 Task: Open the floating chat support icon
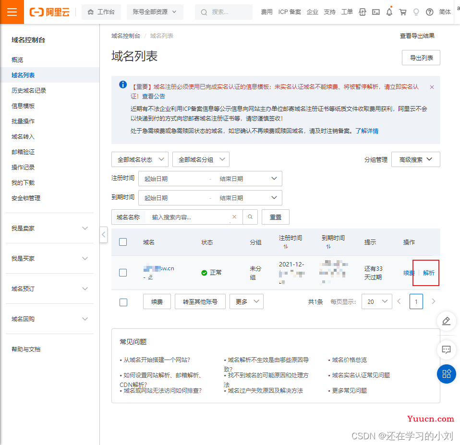[446, 349]
